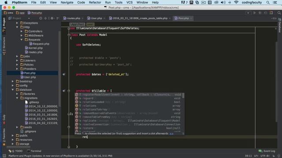Select the relationsToArray completion suggestion
Viewport: 282px width, 158px height.
(129, 109)
